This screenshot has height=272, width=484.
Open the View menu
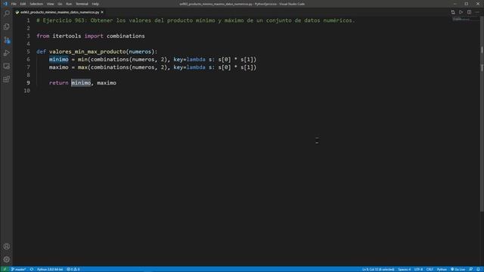point(51,4)
